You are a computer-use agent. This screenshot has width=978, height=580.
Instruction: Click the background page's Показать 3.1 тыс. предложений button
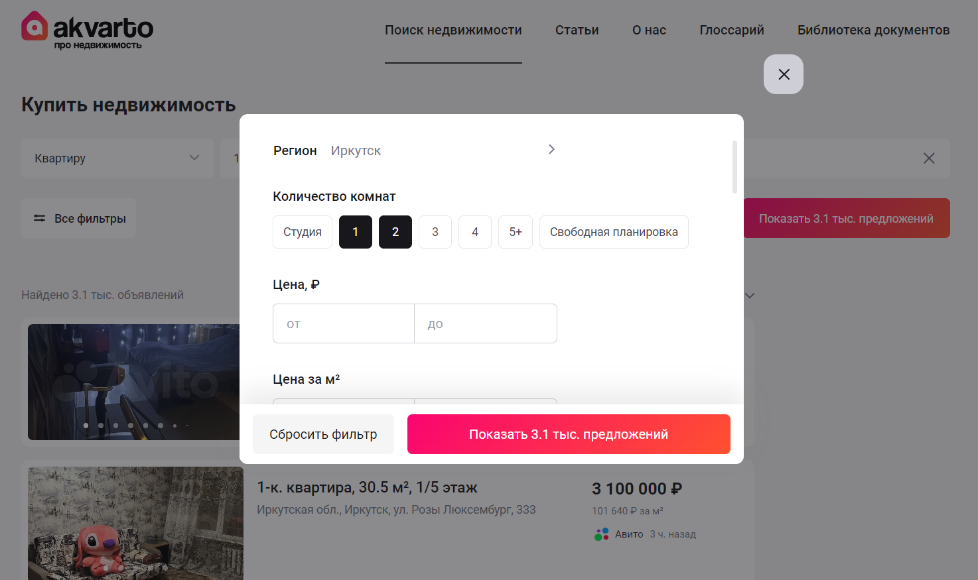coord(847,218)
